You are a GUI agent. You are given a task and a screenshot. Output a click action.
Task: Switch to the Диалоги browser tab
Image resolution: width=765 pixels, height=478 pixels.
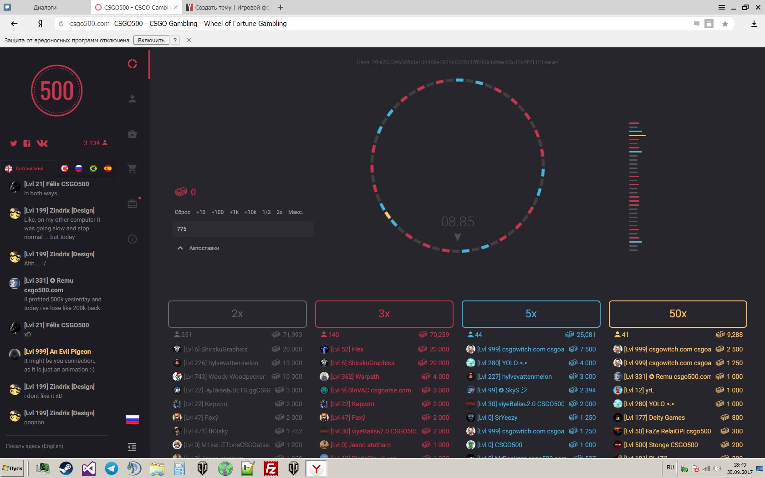click(x=45, y=7)
